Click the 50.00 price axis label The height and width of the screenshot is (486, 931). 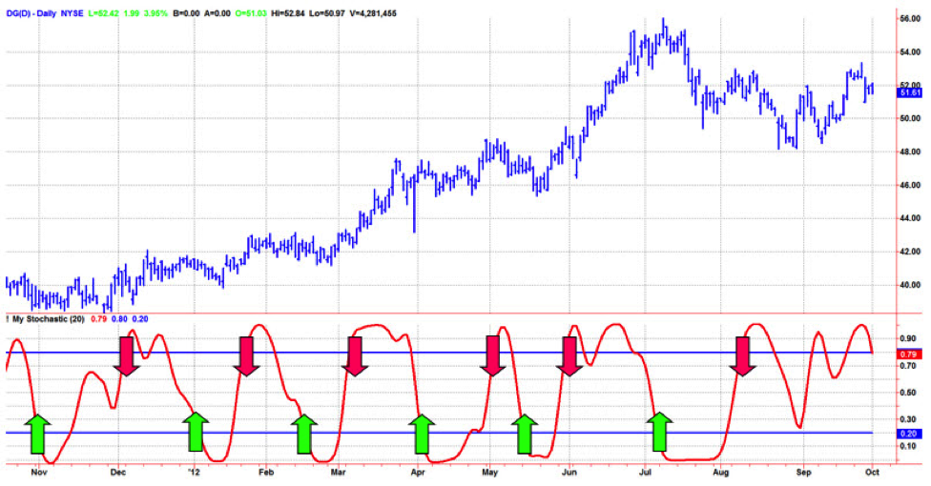click(910, 119)
